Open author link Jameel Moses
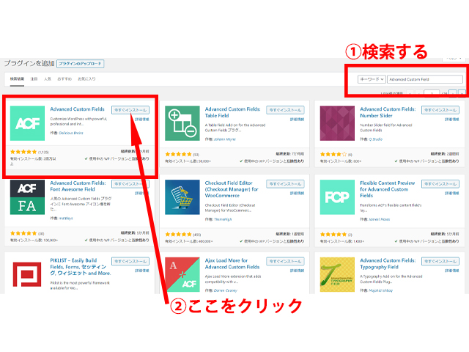This screenshot has height=352, width=469. coord(380,219)
